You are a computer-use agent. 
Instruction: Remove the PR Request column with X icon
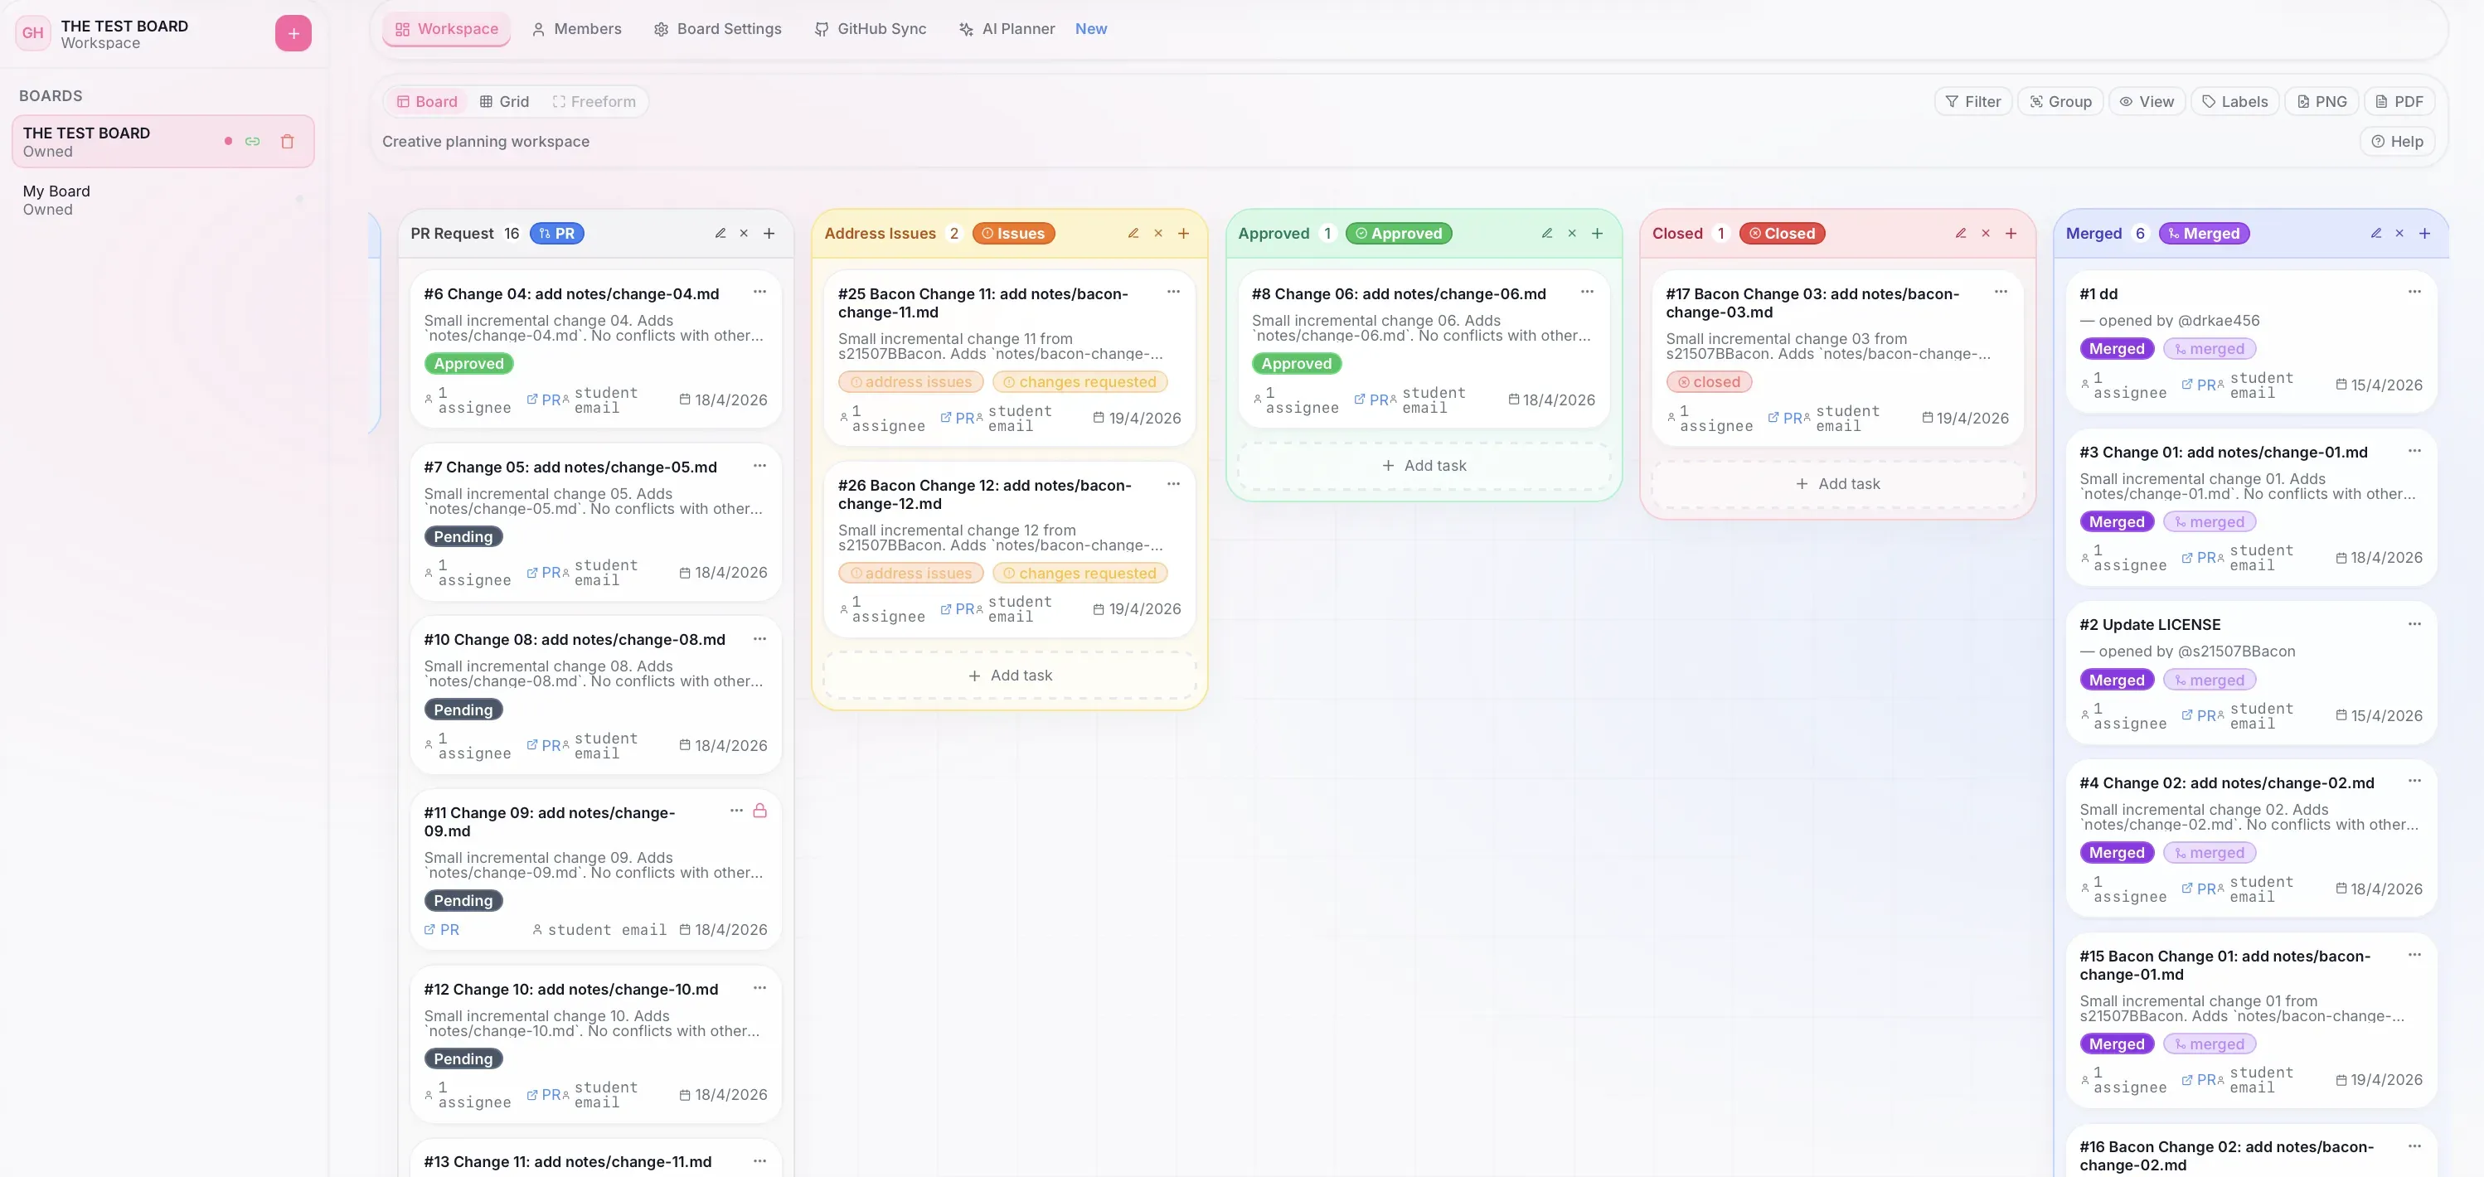tap(744, 233)
